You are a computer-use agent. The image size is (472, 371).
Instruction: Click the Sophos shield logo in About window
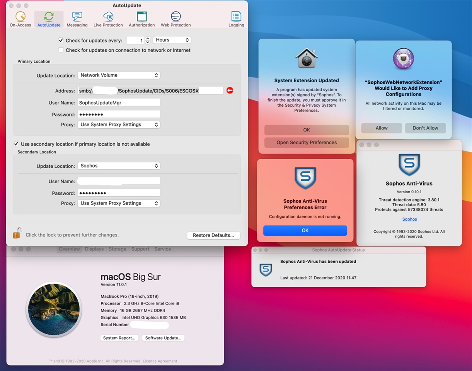tap(409, 165)
